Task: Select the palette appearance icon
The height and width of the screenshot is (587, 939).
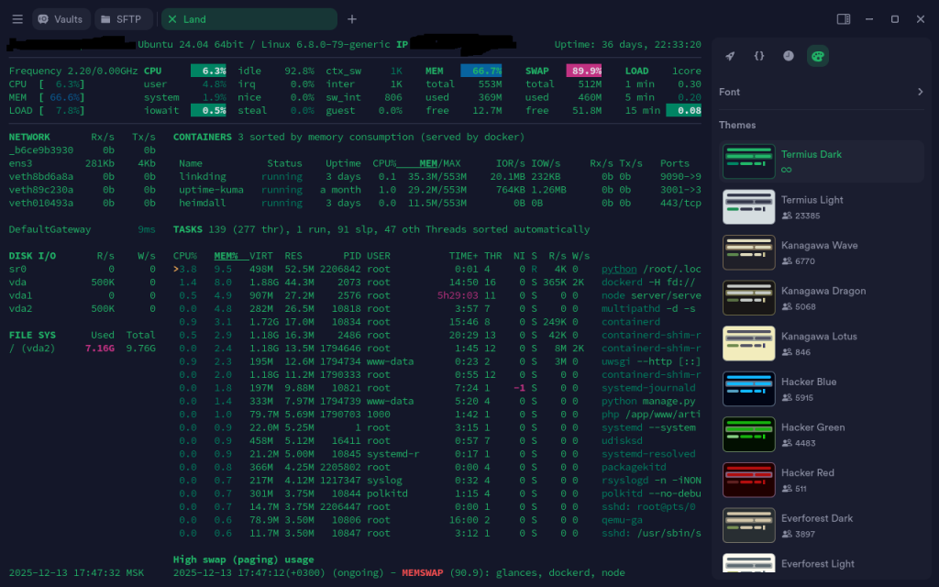Action: [x=817, y=56]
